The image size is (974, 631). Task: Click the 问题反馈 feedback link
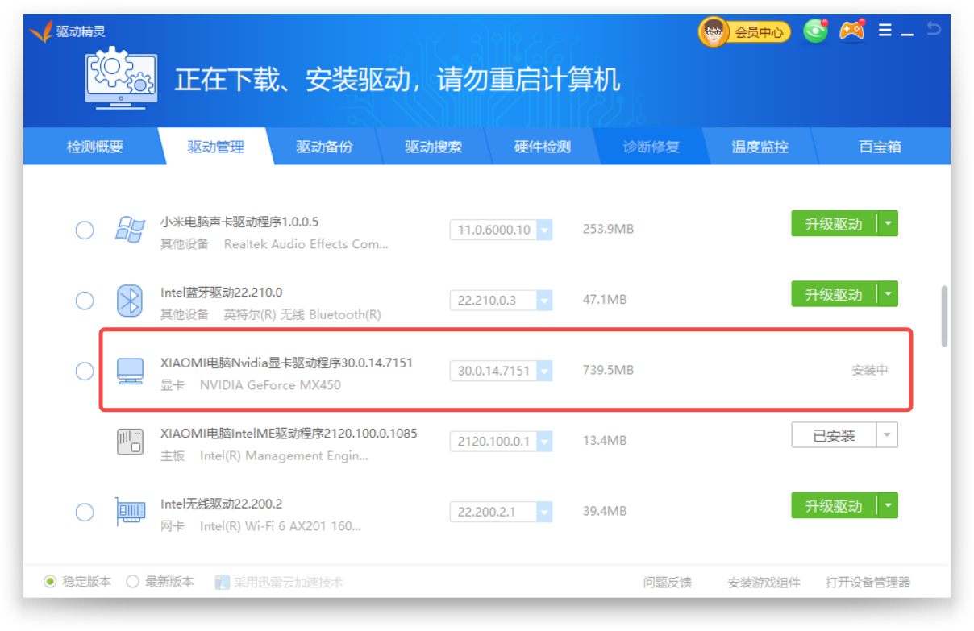click(x=667, y=582)
